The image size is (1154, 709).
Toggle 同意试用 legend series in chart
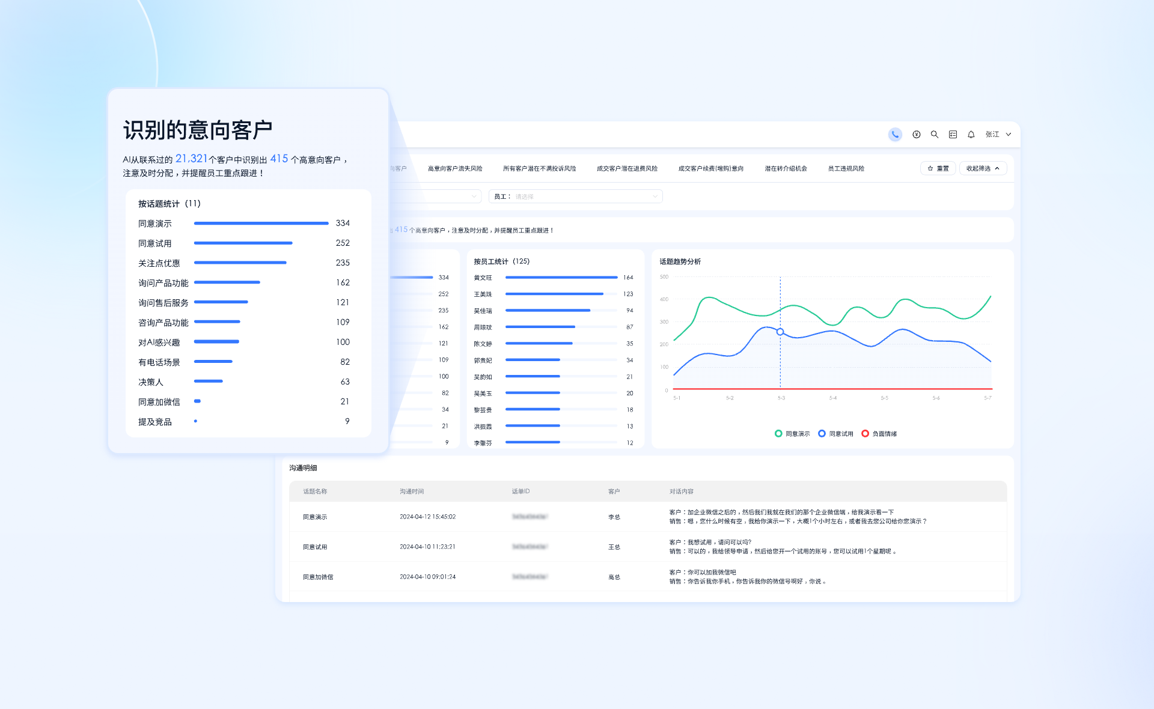point(835,434)
